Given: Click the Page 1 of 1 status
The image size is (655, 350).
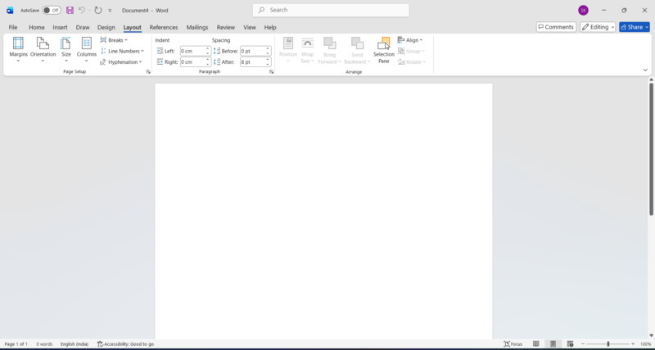Looking at the screenshot, I should pyautogui.click(x=16, y=344).
